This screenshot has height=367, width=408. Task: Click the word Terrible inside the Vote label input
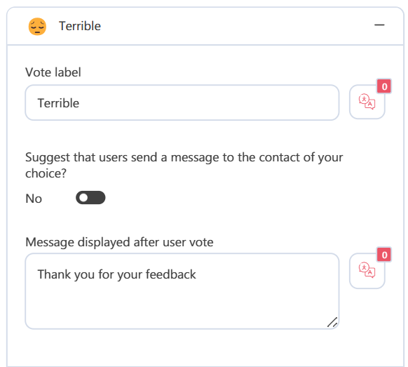(58, 103)
